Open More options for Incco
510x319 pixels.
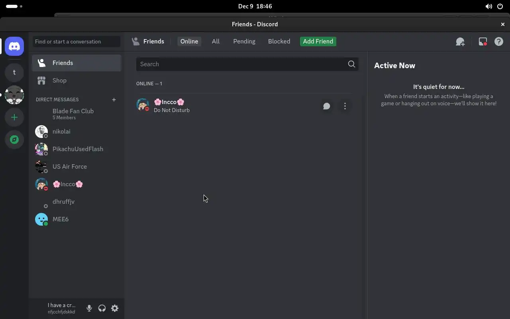345,106
